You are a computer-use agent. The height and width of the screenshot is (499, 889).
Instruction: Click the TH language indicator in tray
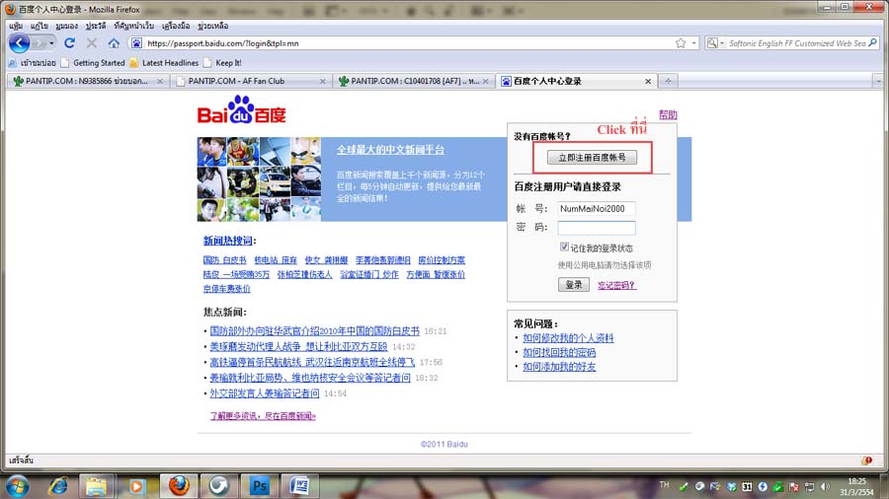pyautogui.click(x=665, y=485)
